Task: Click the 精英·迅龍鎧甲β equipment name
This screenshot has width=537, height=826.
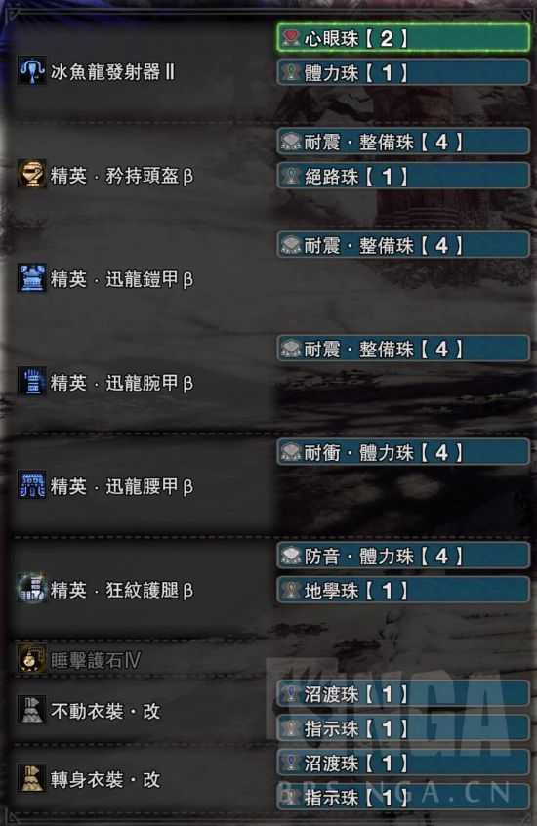Action: pos(122,279)
